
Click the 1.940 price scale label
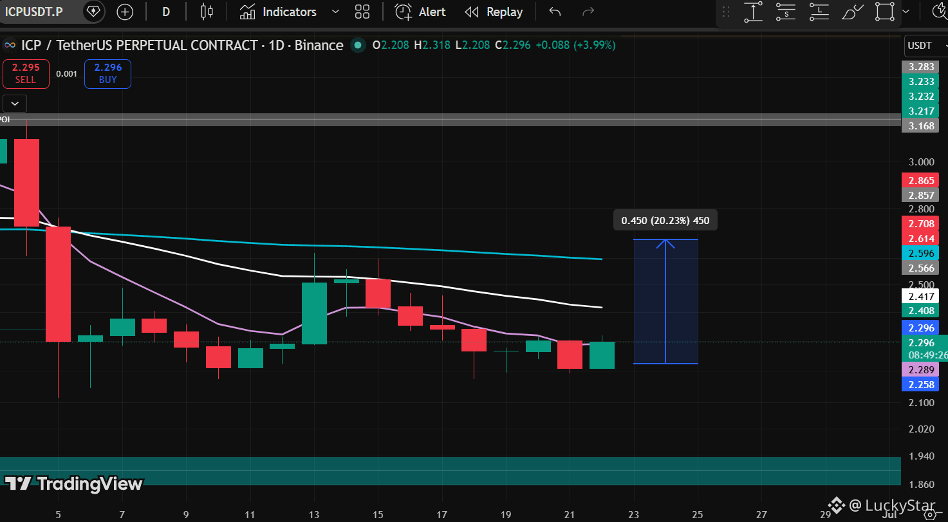920,456
